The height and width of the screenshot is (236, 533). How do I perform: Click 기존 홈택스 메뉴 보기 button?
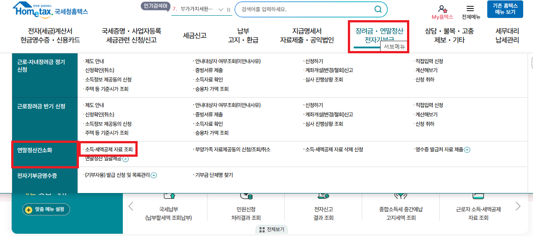pos(505,9)
